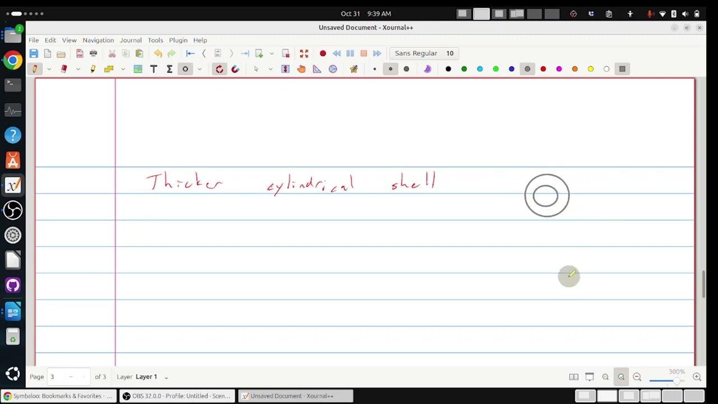
Task: Toggle the Pen tool
Action: [x=35, y=69]
